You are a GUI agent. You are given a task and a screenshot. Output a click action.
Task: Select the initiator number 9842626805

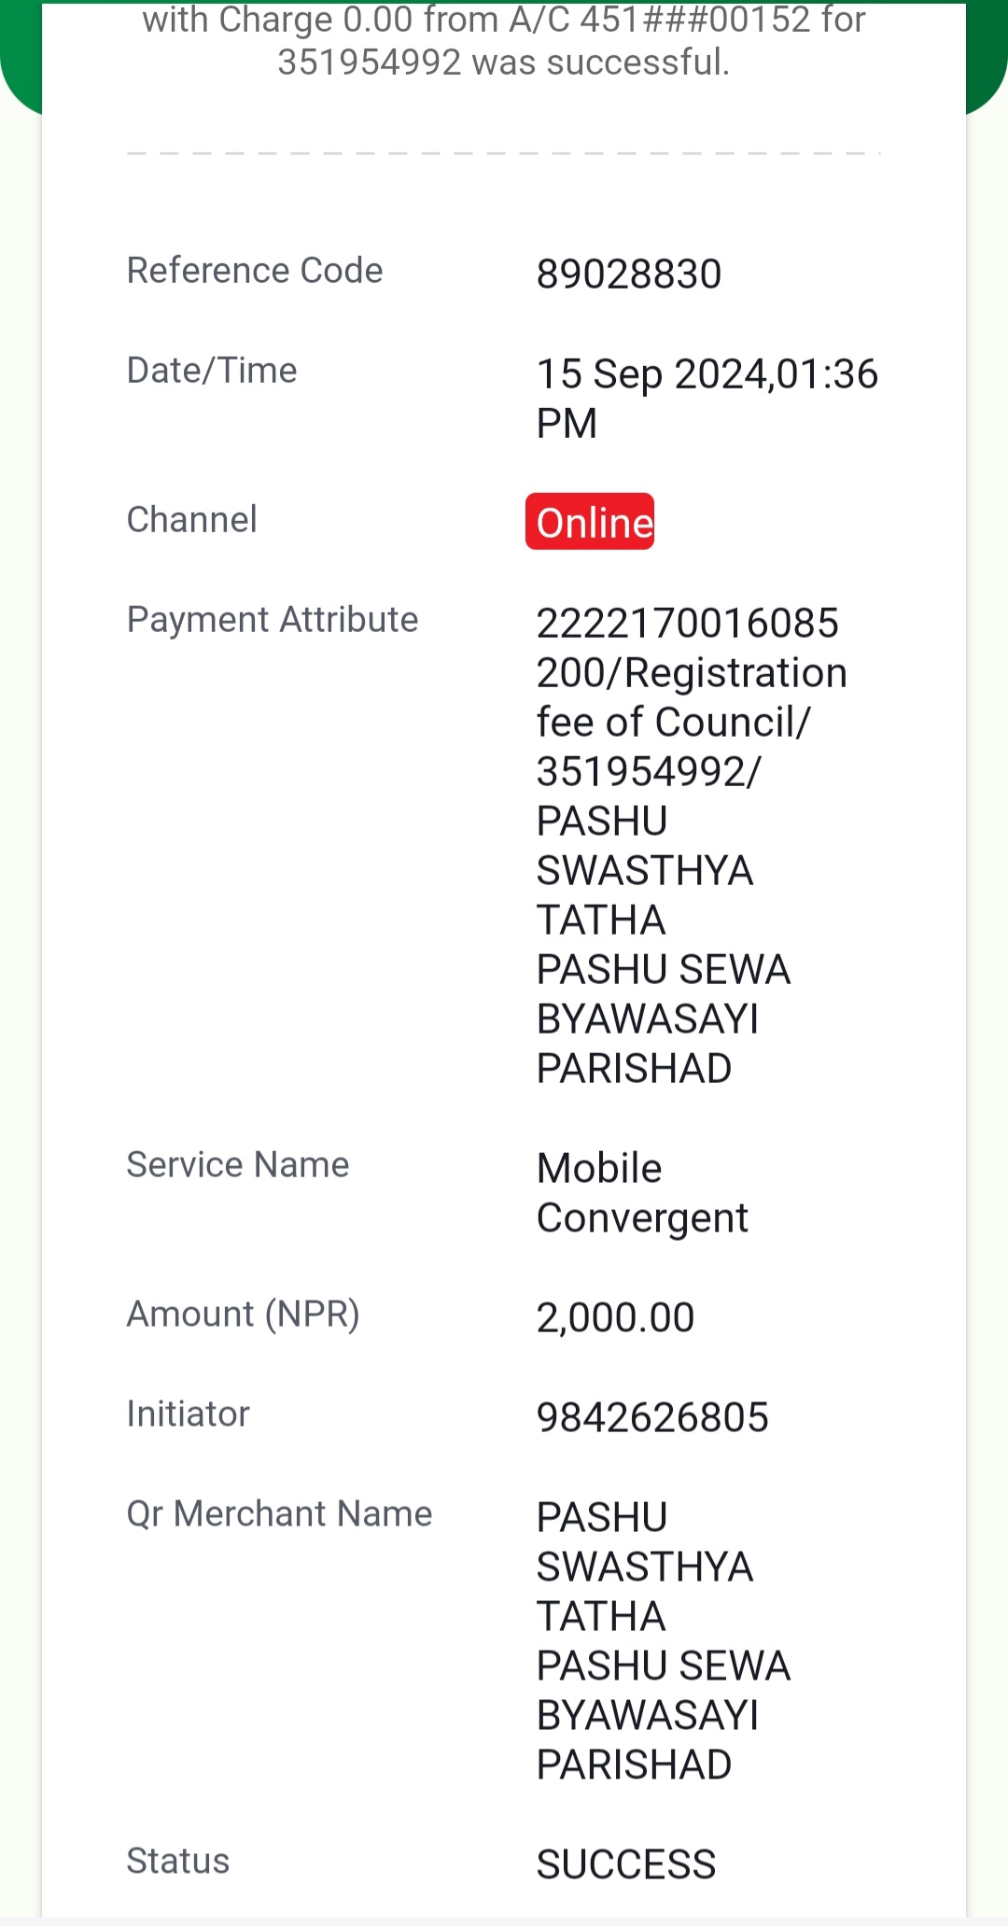point(652,1417)
